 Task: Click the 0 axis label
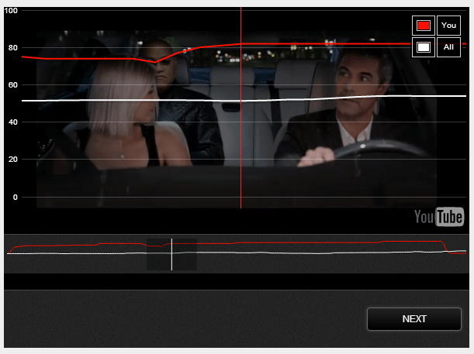(x=15, y=197)
